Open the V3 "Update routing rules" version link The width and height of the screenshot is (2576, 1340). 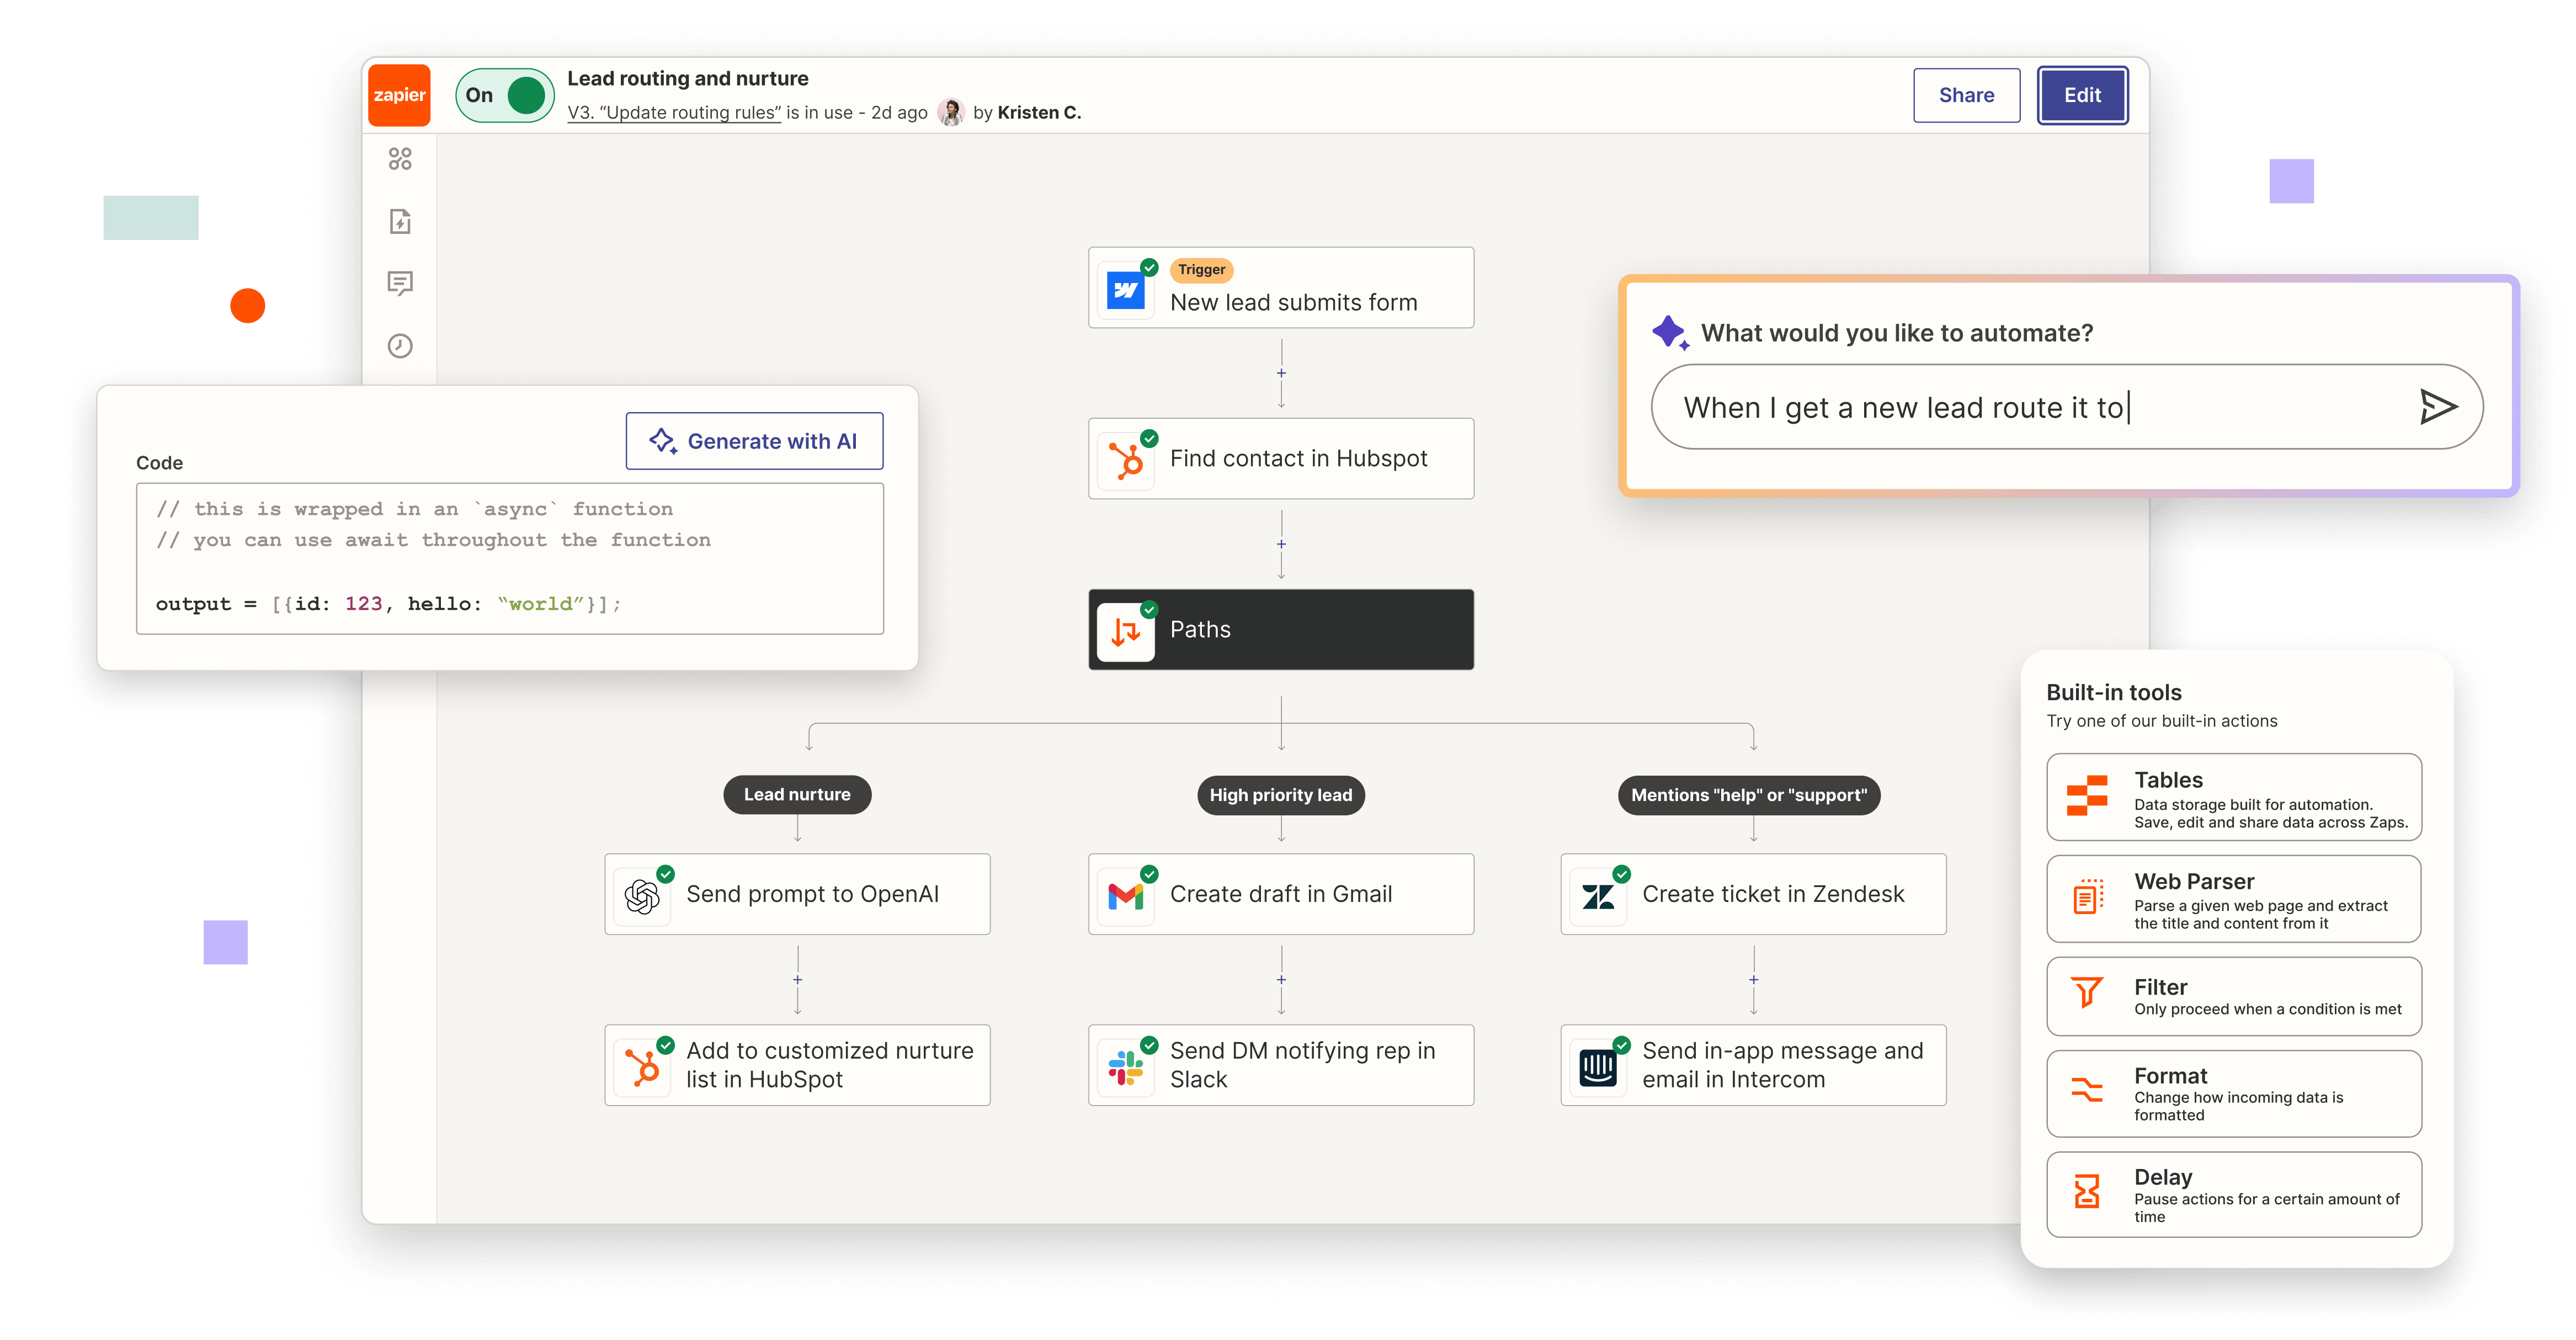point(674,113)
